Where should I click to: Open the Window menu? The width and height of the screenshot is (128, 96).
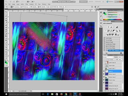point(44,4)
